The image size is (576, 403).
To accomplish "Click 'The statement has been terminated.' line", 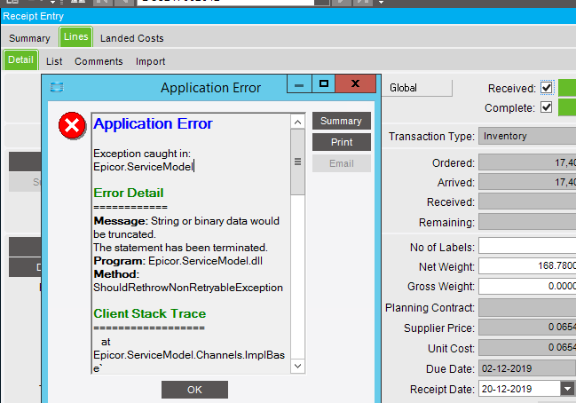I will tap(180, 248).
